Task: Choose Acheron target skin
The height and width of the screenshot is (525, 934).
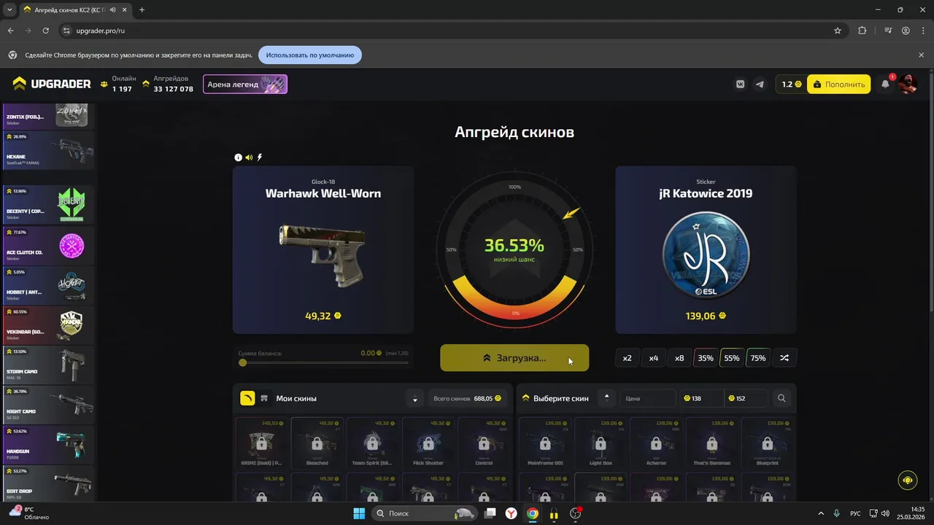Action: coord(656,443)
